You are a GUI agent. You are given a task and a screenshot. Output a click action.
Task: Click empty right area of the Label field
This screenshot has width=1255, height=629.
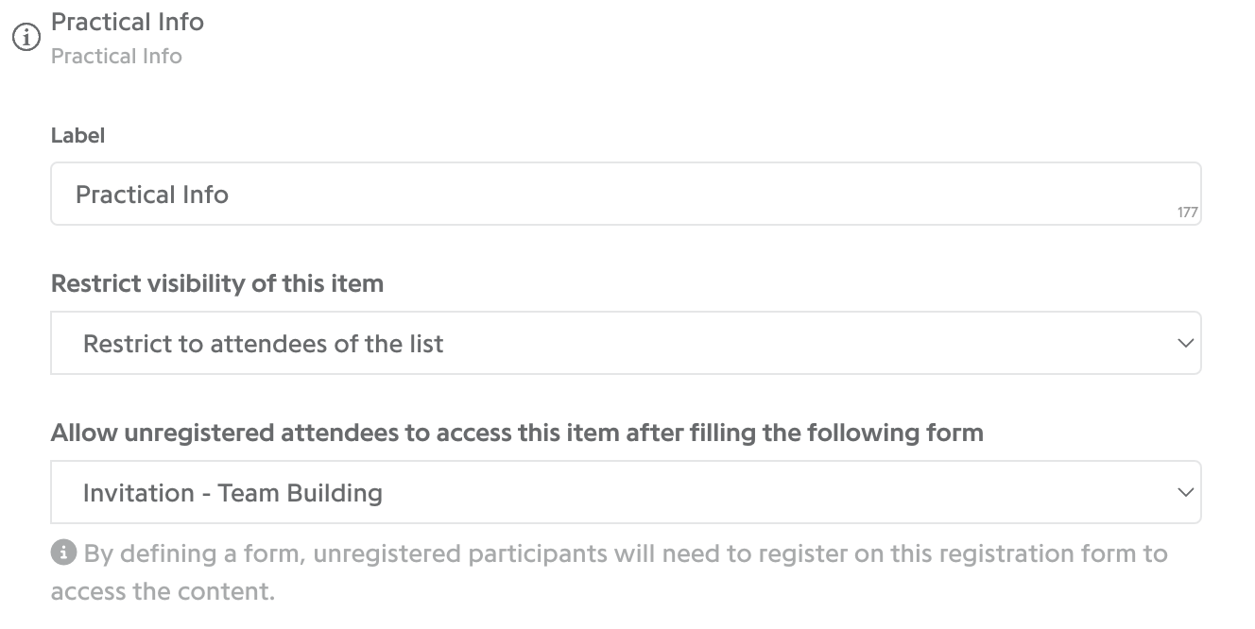pos(851,194)
